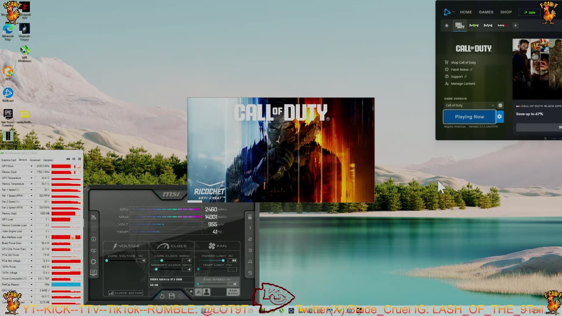Click the add game plus icon

pyautogui.click(x=515, y=25)
